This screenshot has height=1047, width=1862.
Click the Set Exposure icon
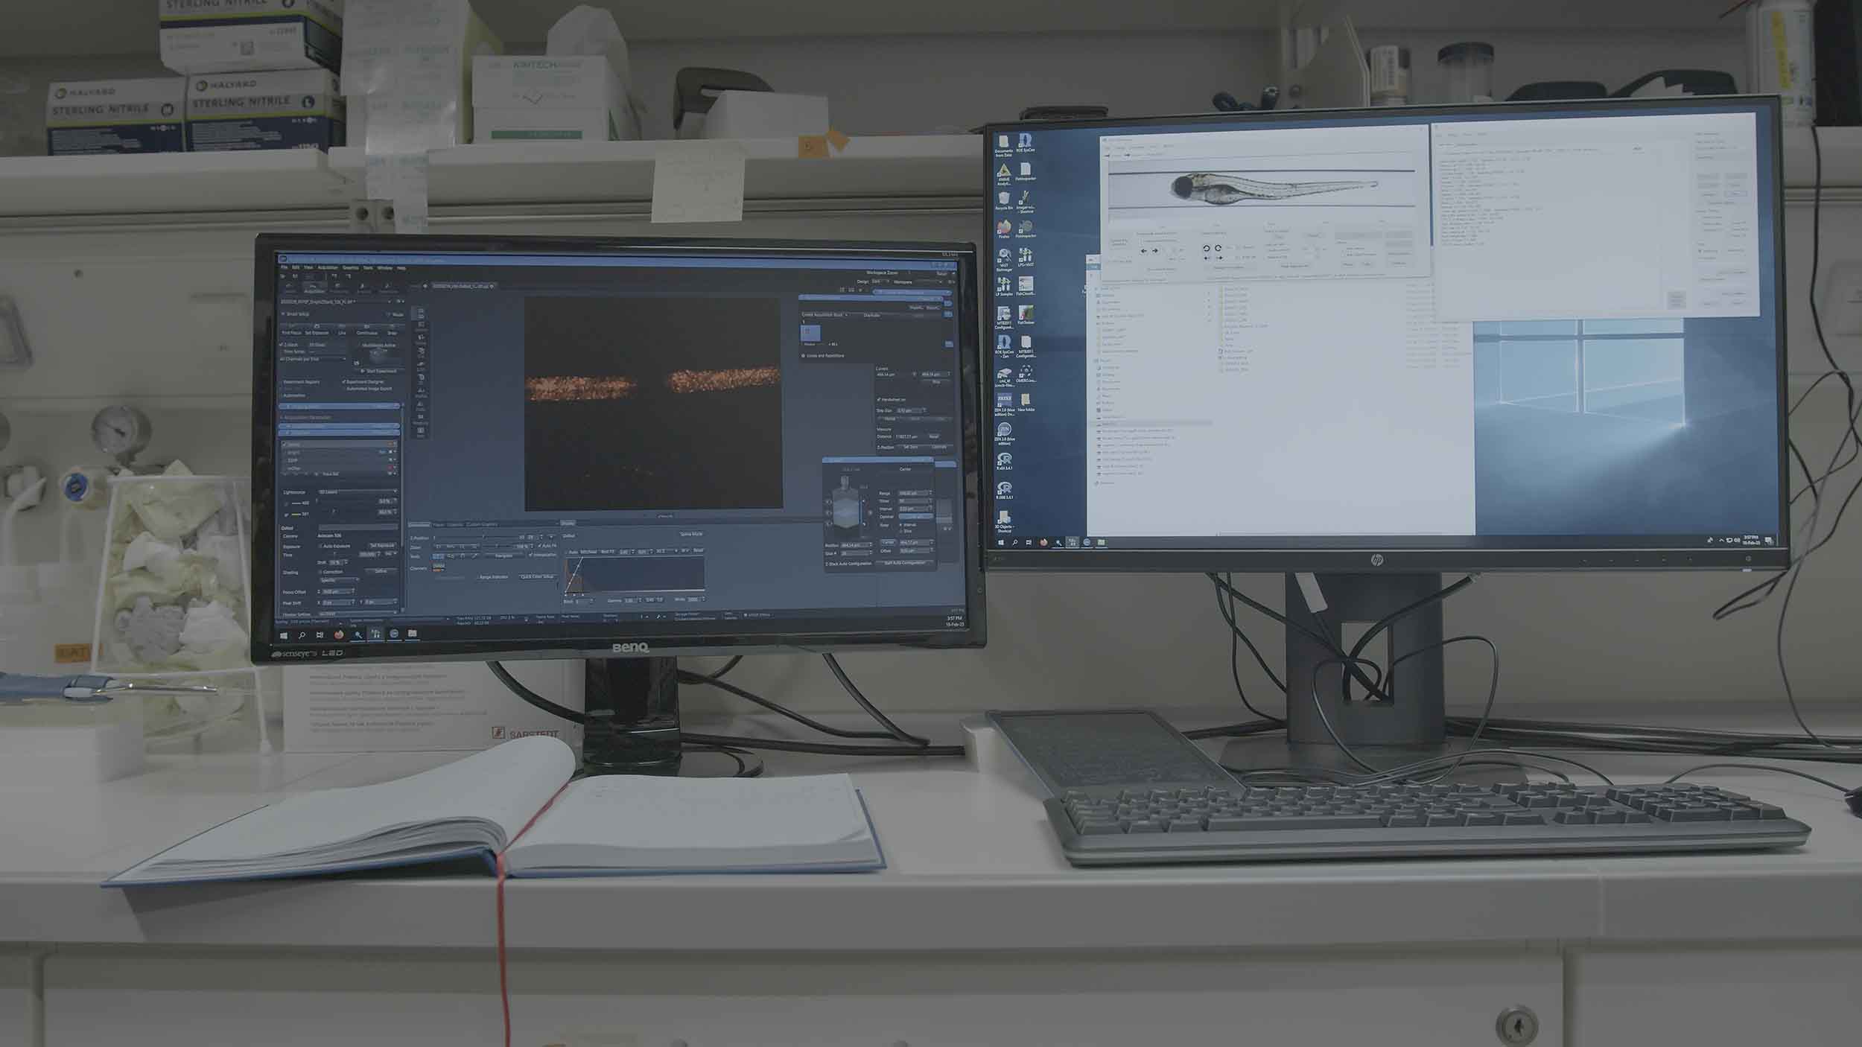(317, 326)
